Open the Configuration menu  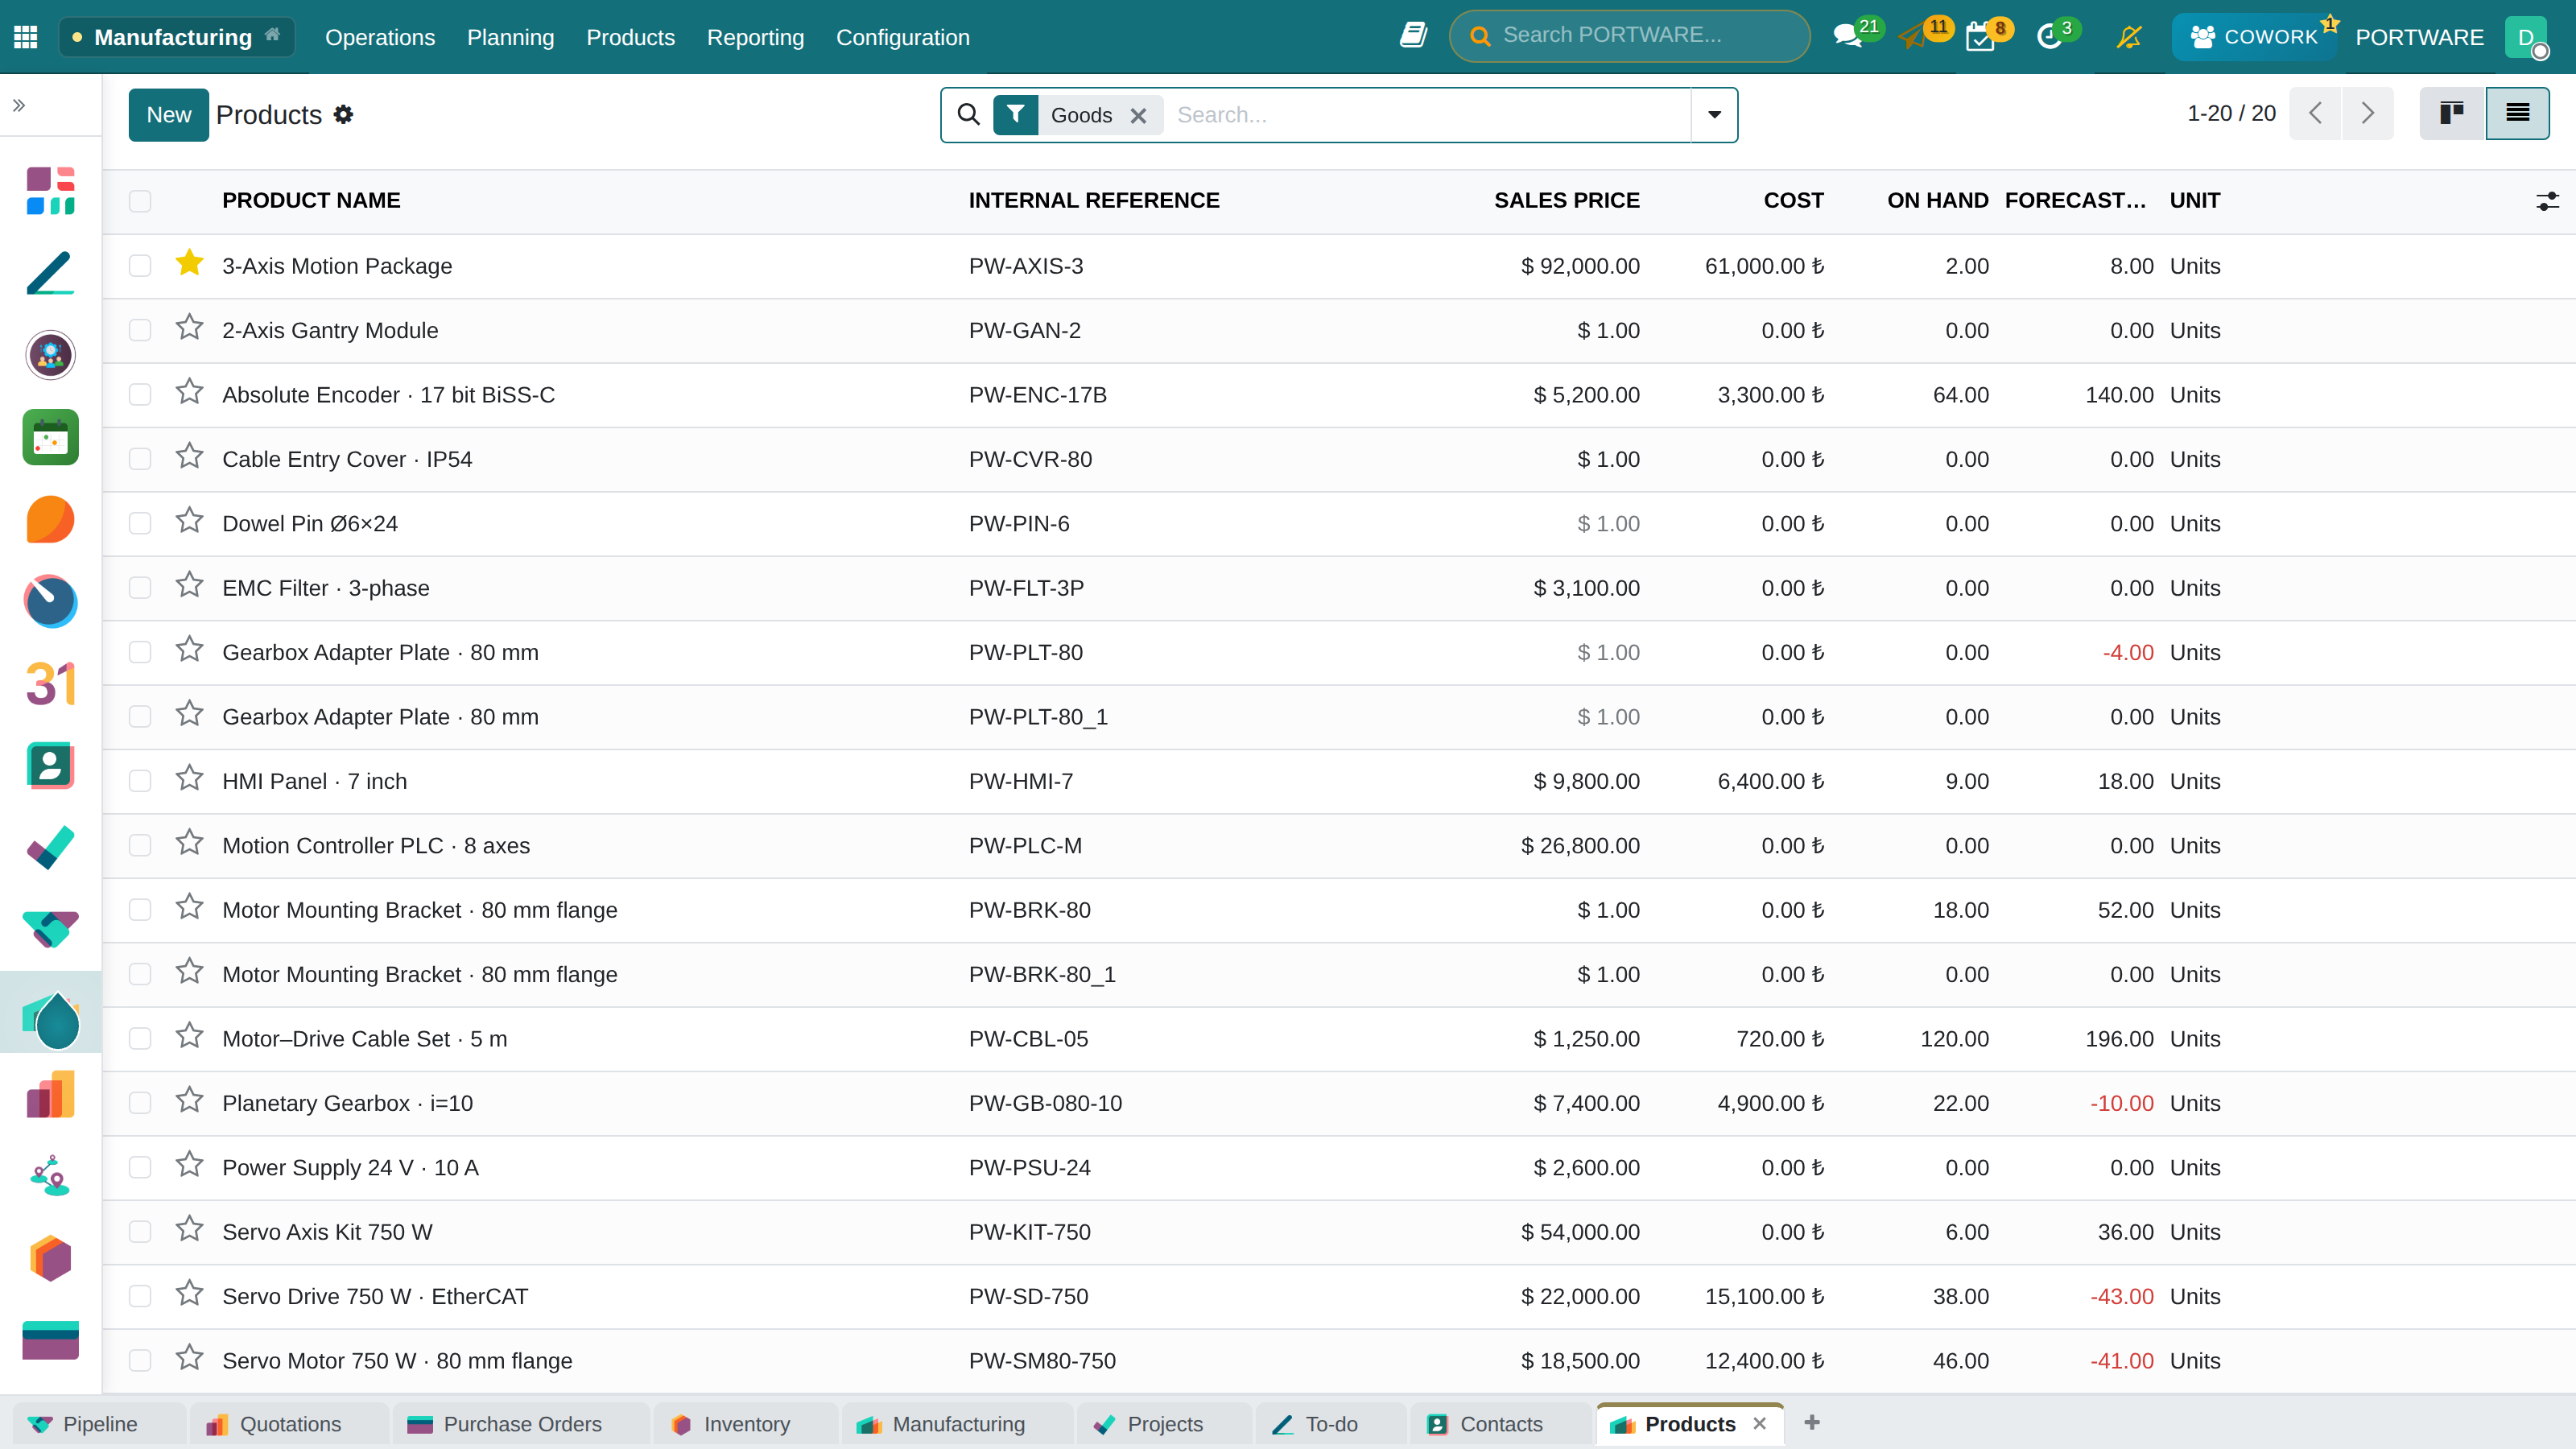pos(902,37)
